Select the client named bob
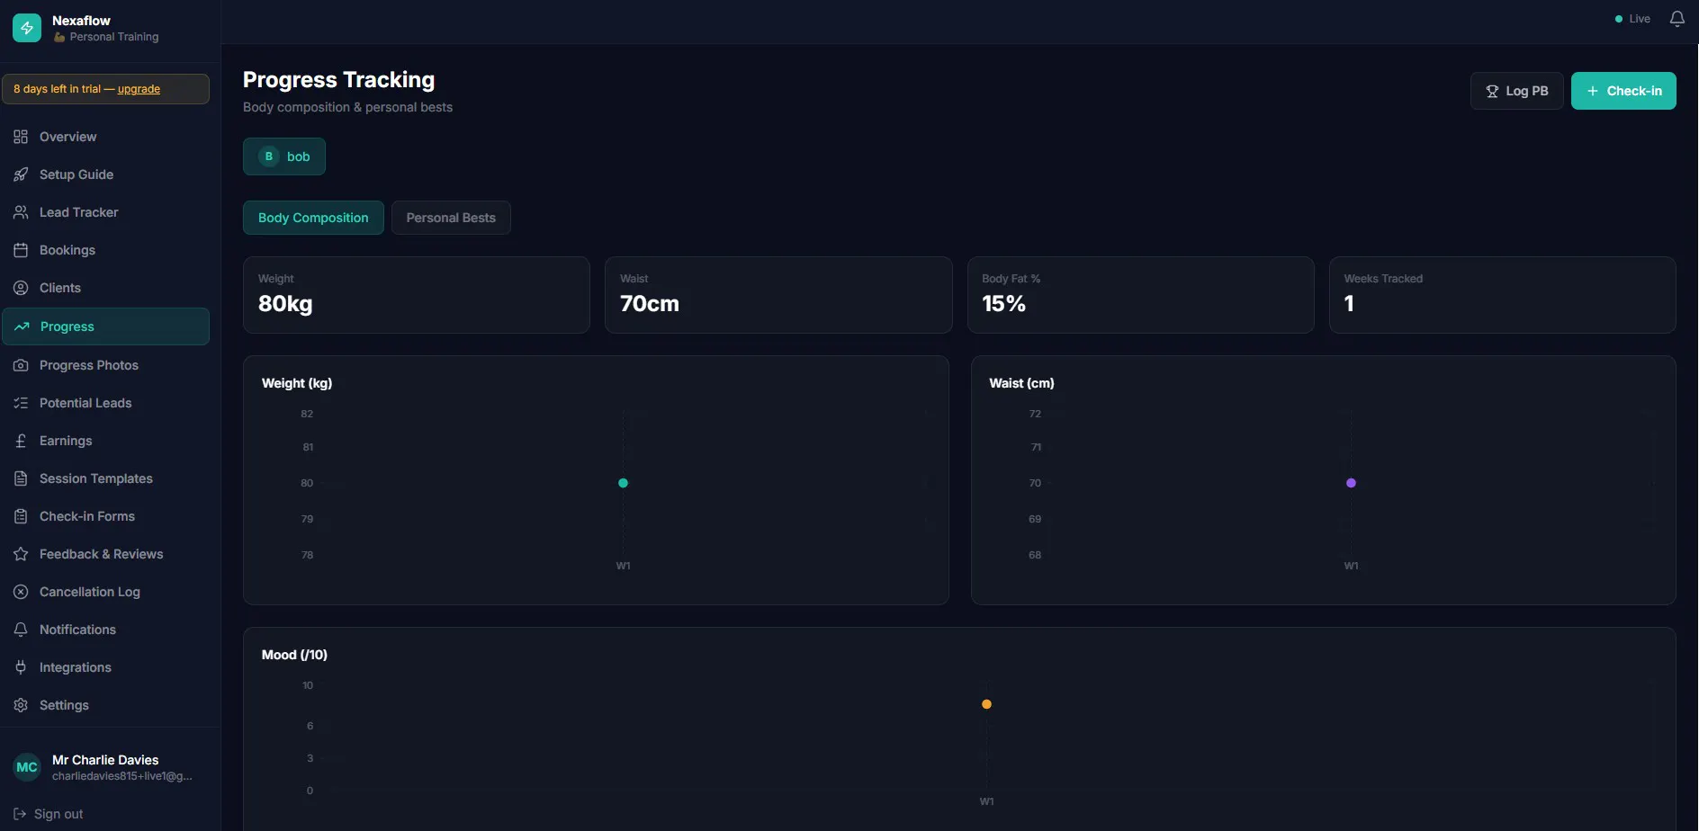 pyautogui.click(x=284, y=156)
